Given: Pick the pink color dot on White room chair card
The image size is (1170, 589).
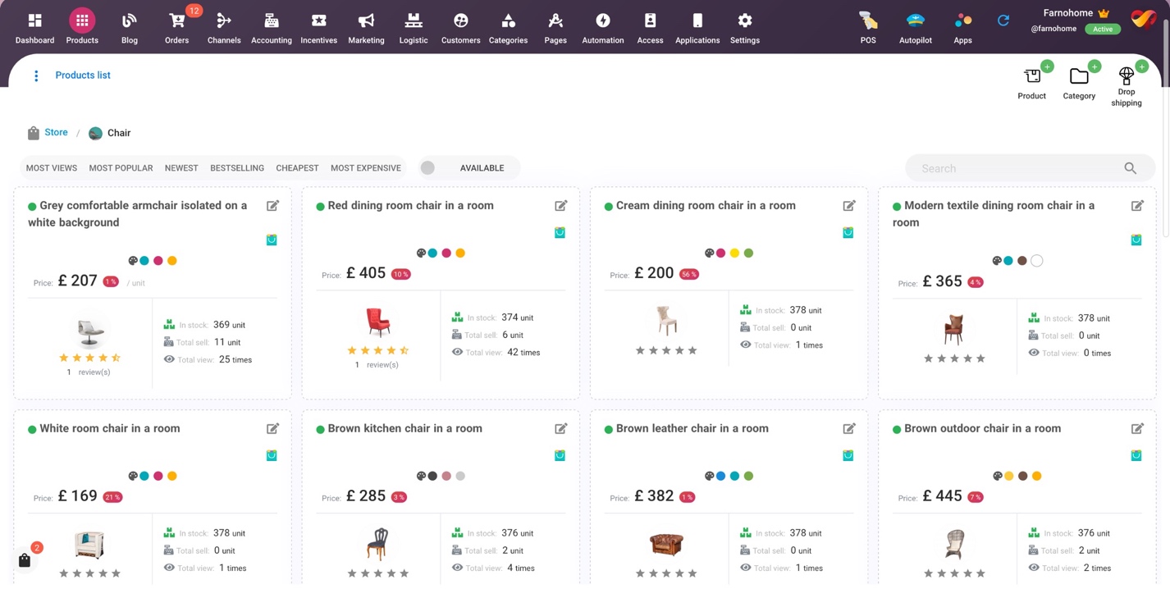Looking at the screenshot, I should (x=158, y=476).
